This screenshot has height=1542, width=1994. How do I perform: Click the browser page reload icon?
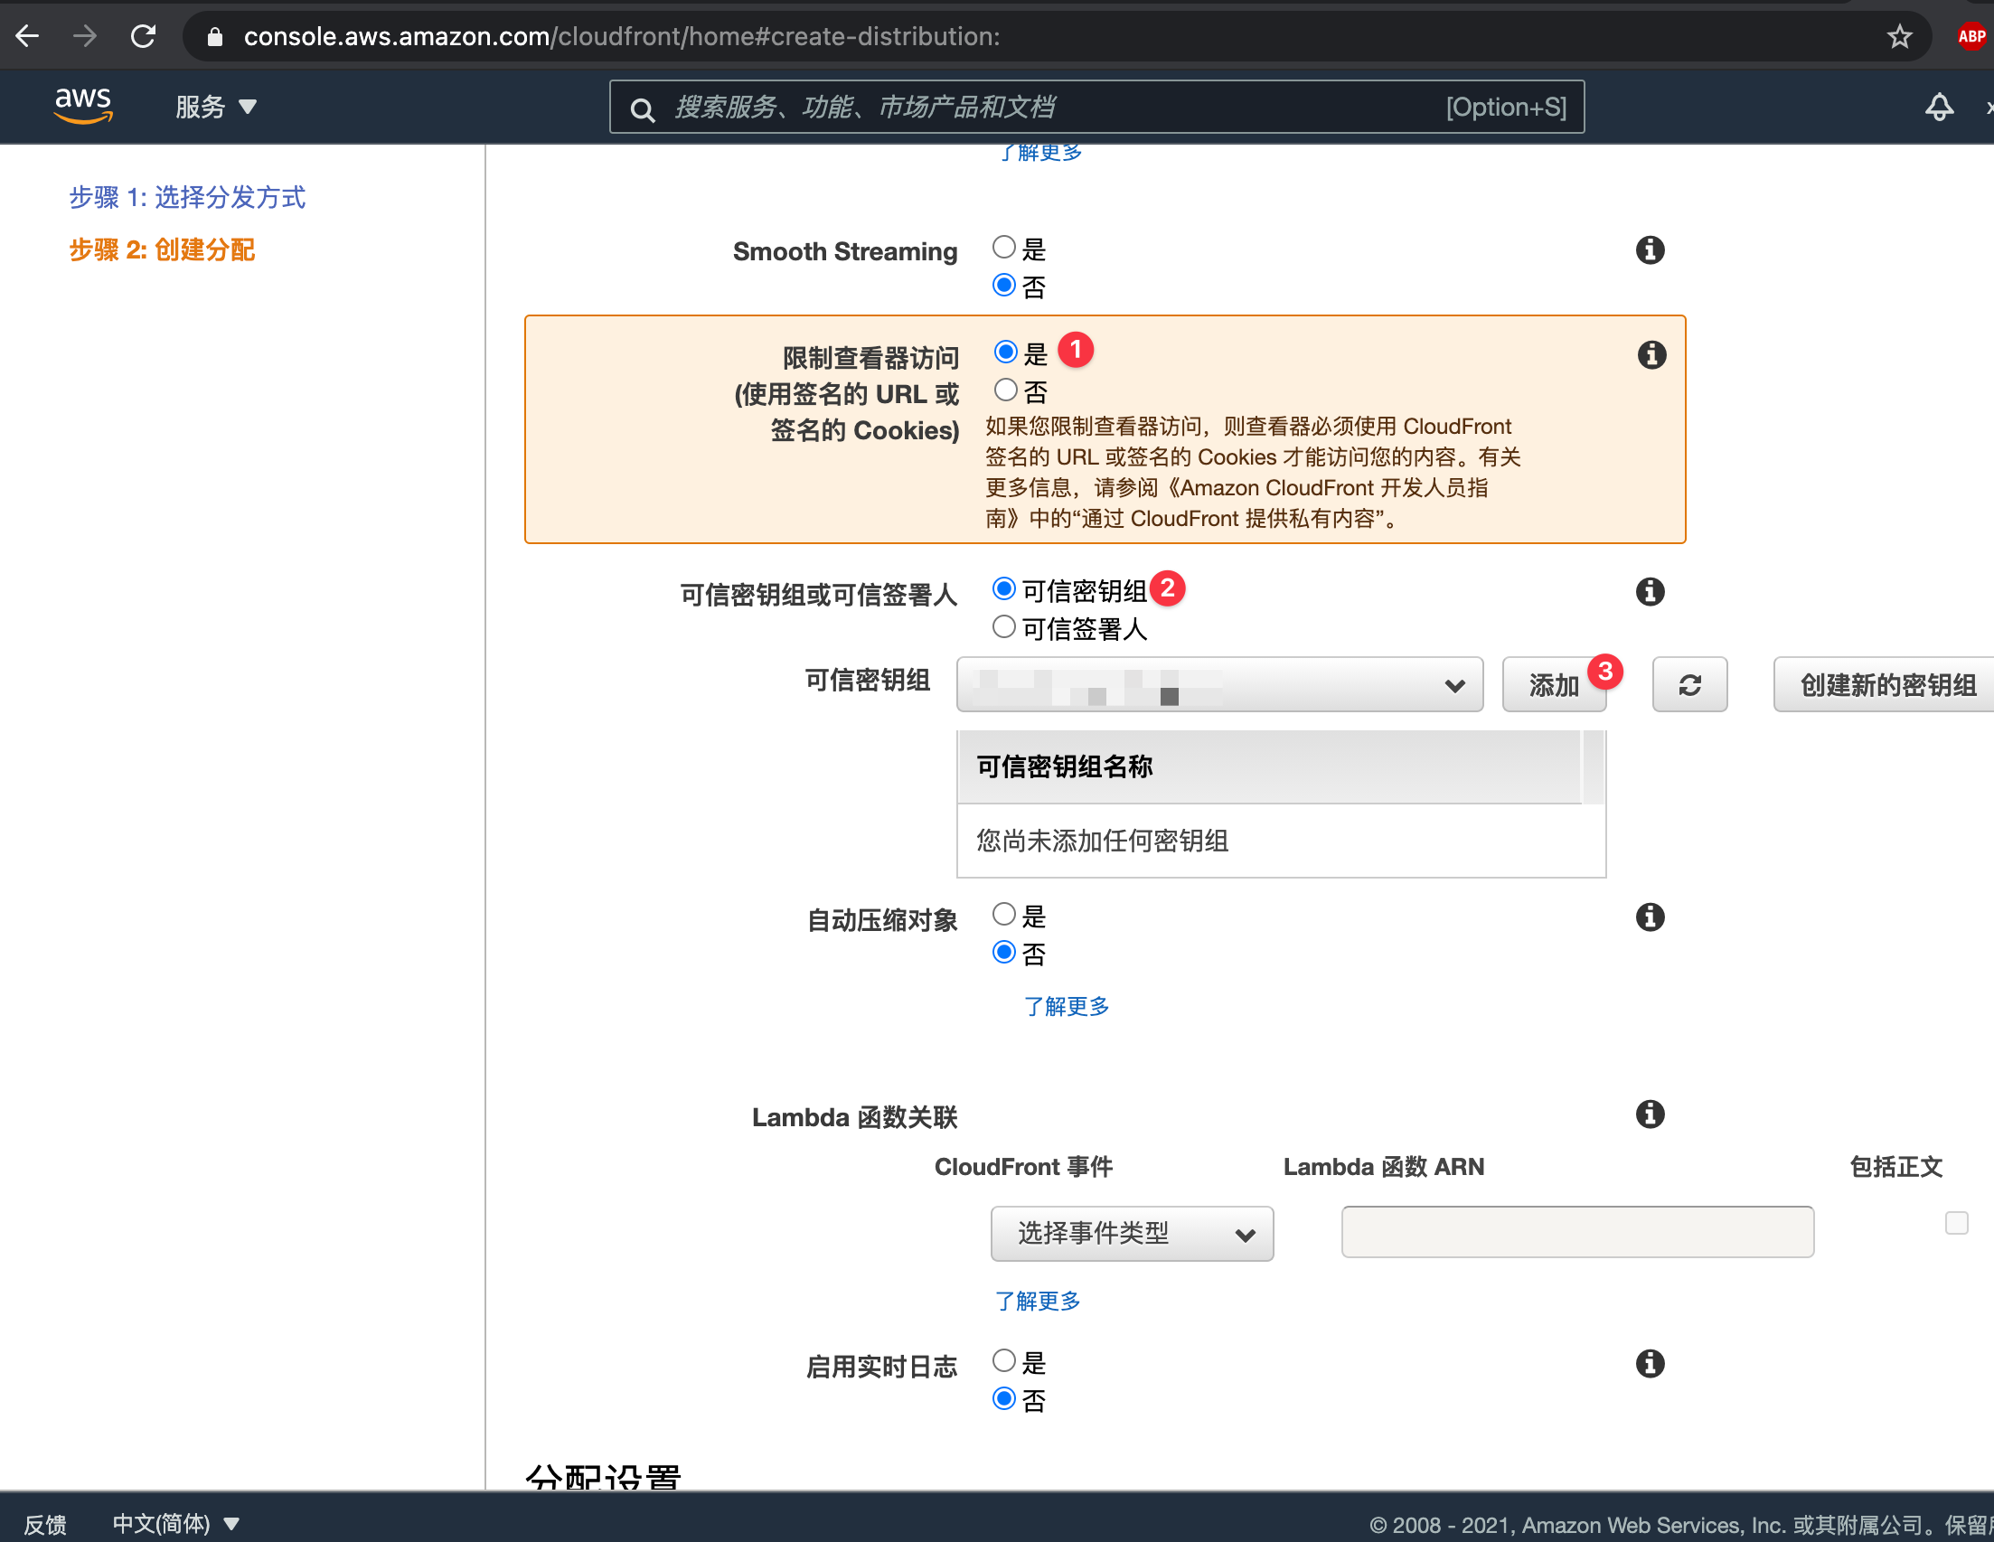click(144, 35)
